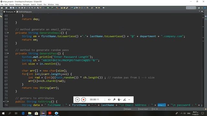This screenshot has height=116, width=207.
Task: Click the editor's vertical scrollbar
Action: [203, 61]
